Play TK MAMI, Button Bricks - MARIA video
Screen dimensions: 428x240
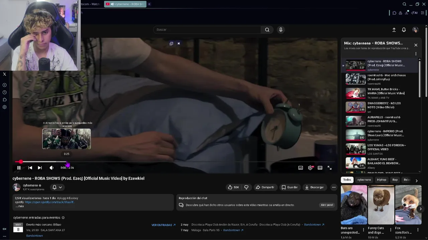[x=380, y=93]
